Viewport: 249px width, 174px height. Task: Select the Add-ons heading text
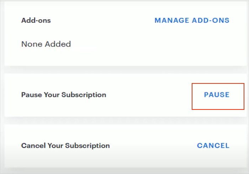[x=36, y=20]
